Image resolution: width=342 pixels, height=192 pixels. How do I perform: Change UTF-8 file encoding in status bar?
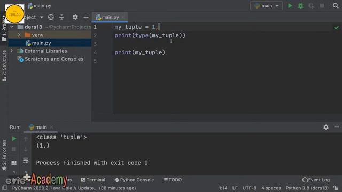[250, 188]
